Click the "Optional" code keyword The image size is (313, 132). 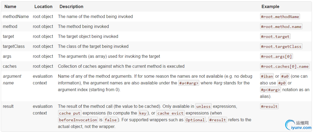[x=195, y=120]
